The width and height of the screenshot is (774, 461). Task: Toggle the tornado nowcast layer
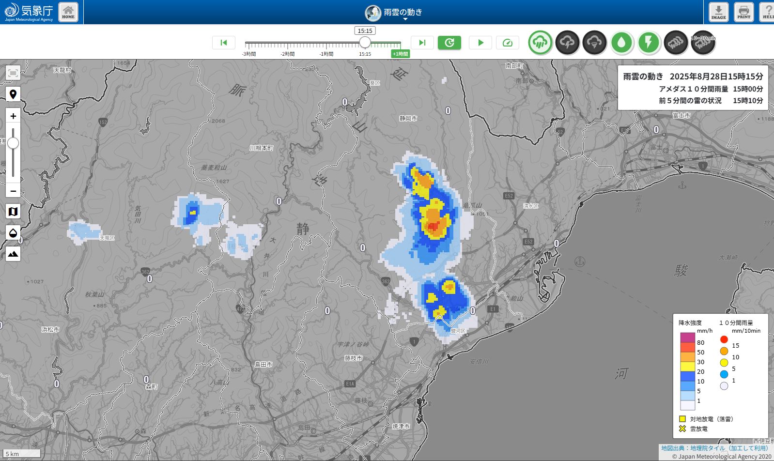[594, 43]
